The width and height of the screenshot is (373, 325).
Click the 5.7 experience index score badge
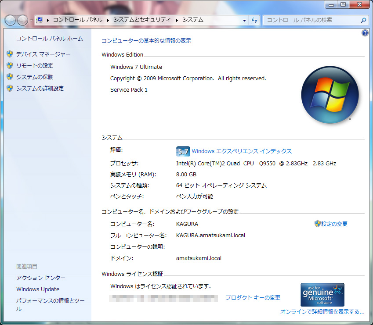tap(182, 151)
